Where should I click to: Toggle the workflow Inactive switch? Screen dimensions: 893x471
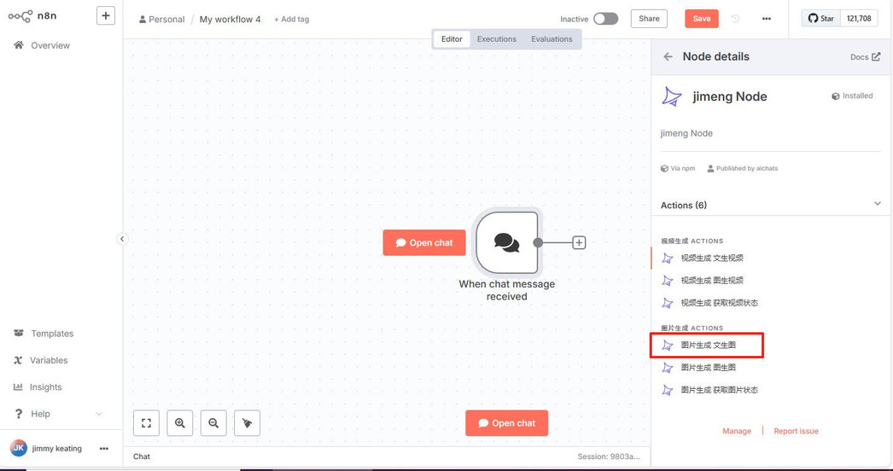pyautogui.click(x=605, y=19)
